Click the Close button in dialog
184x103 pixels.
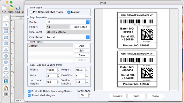click(155, 96)
